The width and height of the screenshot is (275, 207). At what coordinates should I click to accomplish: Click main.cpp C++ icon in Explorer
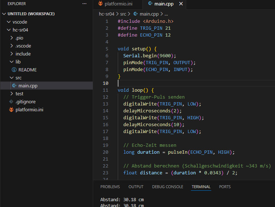tap(14, 86)
